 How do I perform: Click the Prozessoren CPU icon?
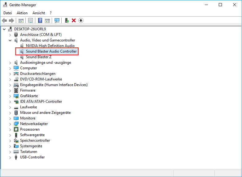point(16,129)
